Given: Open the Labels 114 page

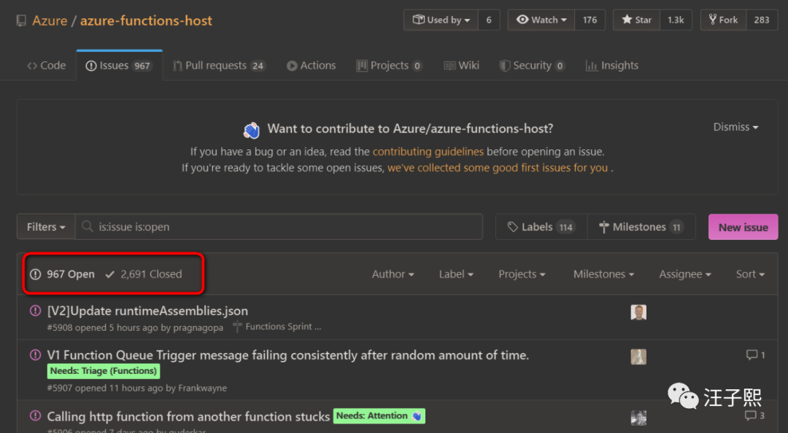Looking at the screenshot, I should click(541, 227).
